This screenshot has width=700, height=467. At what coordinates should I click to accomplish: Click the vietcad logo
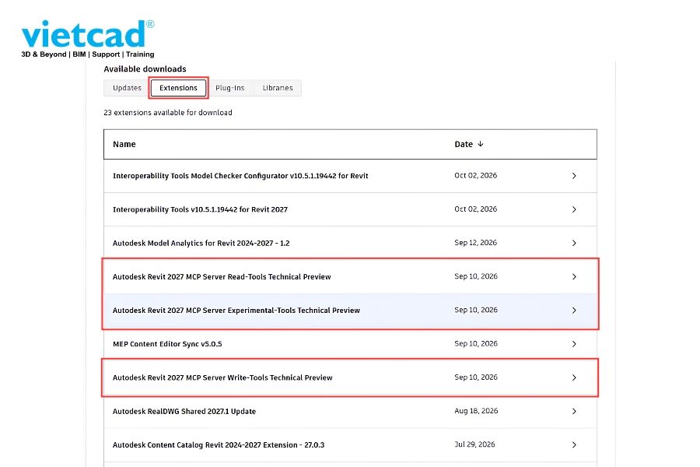tap(88, 39)
